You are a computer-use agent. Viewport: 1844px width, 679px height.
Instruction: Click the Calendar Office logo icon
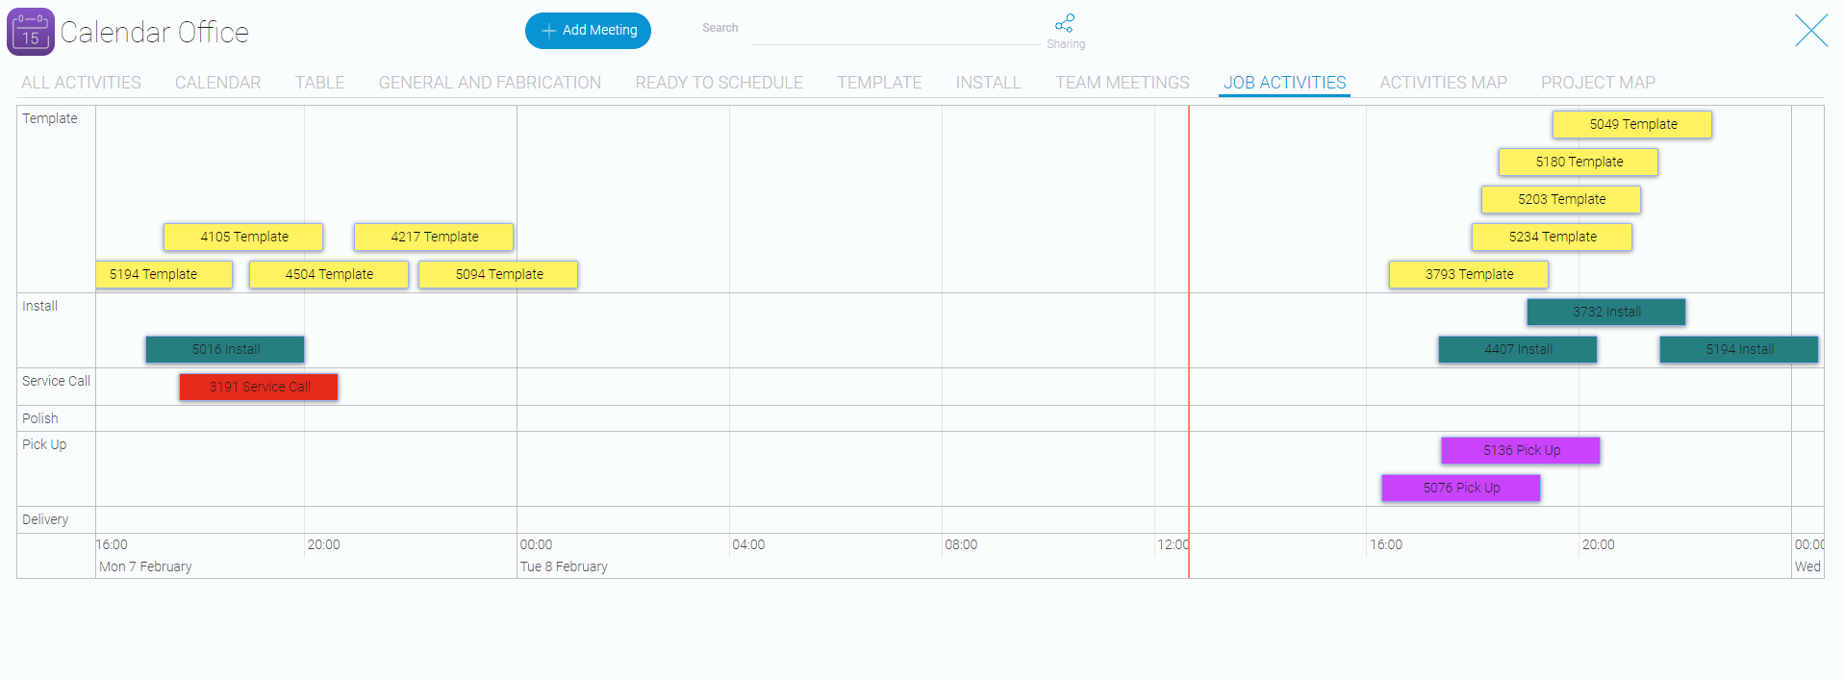click(x=31, y=32)
